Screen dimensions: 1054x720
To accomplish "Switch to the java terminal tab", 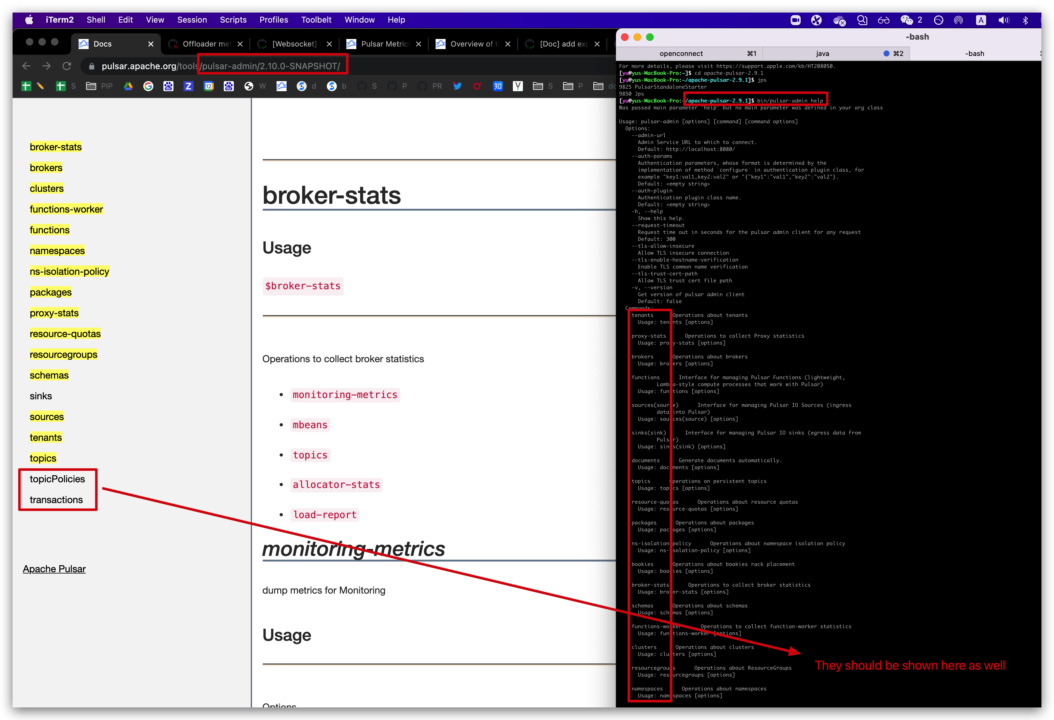I will point(822,53).
